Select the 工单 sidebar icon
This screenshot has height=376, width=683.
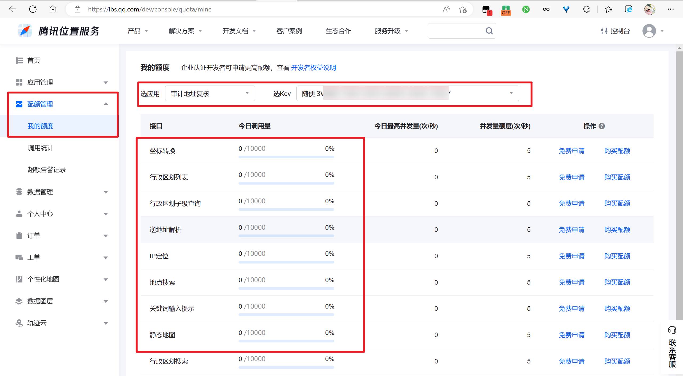[x=19, y=257]
